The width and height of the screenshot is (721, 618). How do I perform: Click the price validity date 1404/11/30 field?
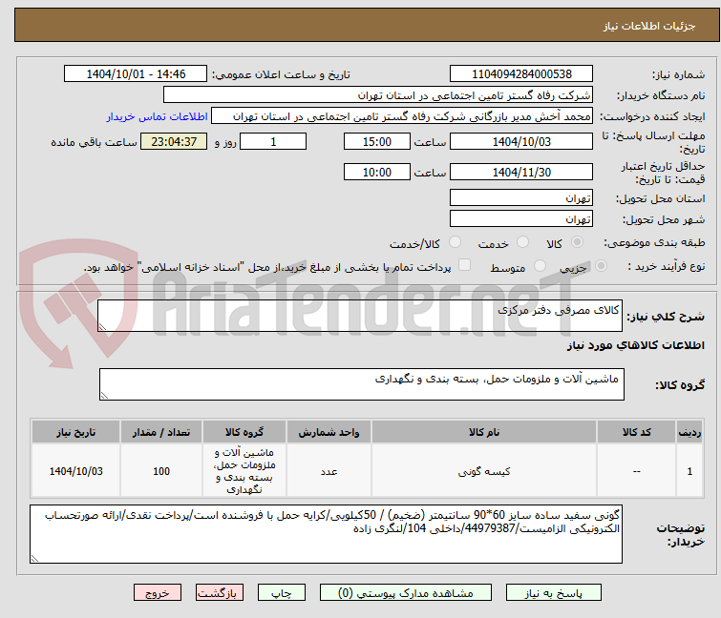click(x=521, y=172)
